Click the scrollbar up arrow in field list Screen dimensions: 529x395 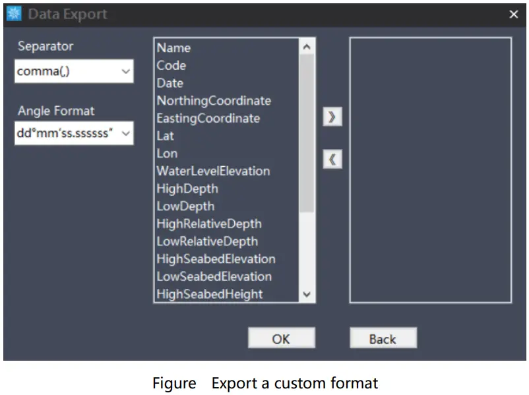pos(307,46)
